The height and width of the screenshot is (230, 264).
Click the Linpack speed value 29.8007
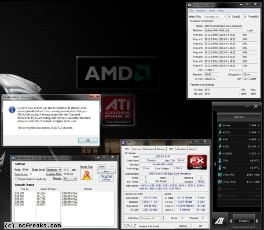[x=41, y=204]
